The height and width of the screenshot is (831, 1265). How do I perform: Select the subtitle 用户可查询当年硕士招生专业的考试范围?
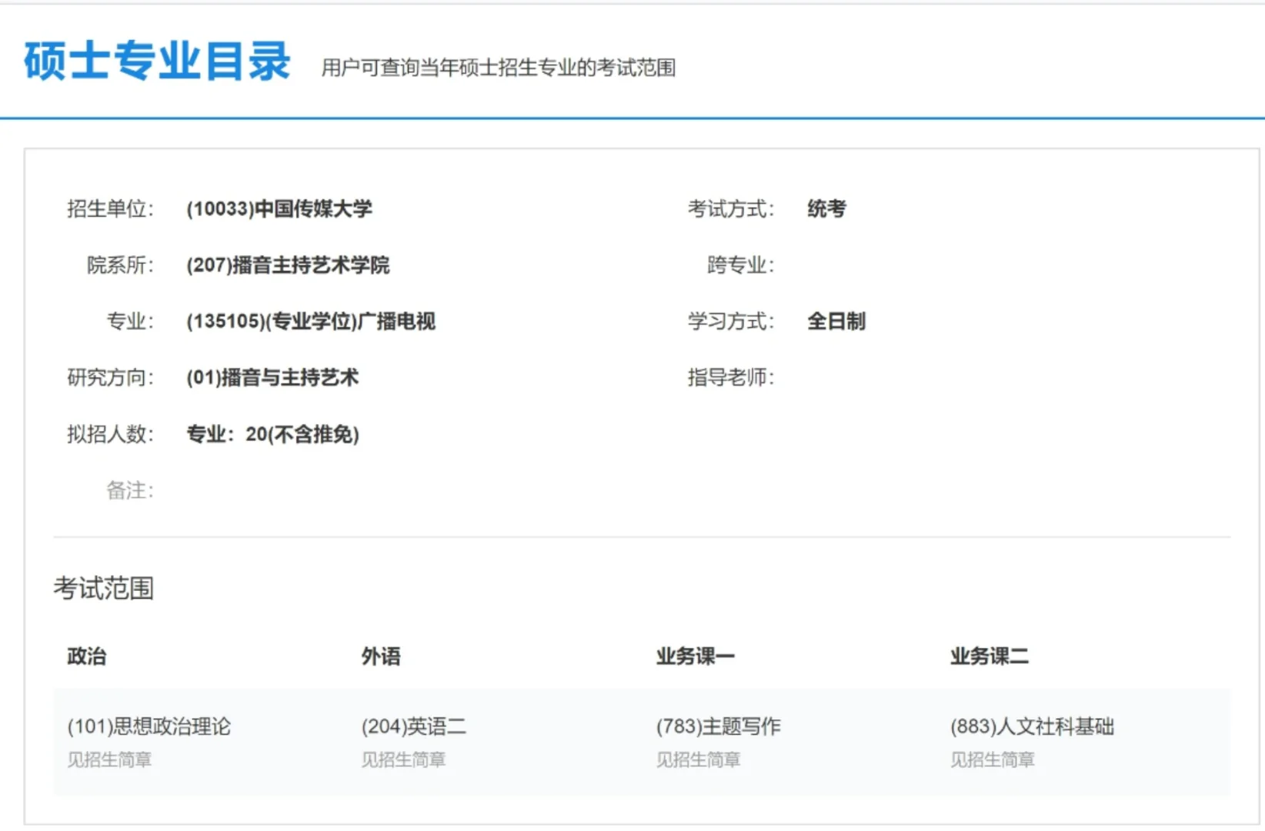click(x=499, y=68)
